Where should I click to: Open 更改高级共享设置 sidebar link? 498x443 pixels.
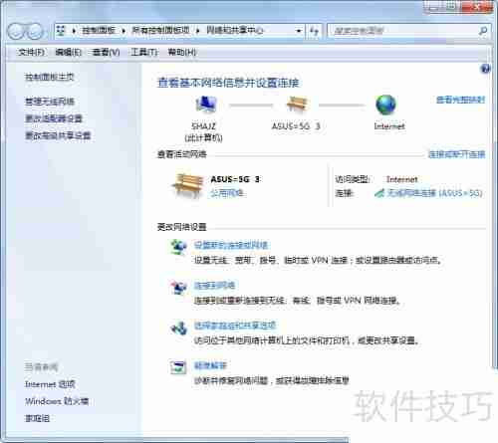coord(58,135)
